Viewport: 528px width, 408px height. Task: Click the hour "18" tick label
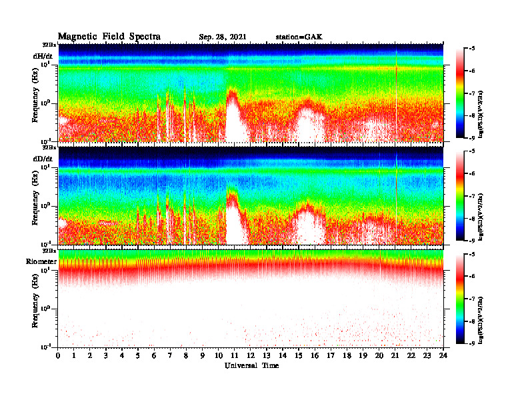click(347, 356)
